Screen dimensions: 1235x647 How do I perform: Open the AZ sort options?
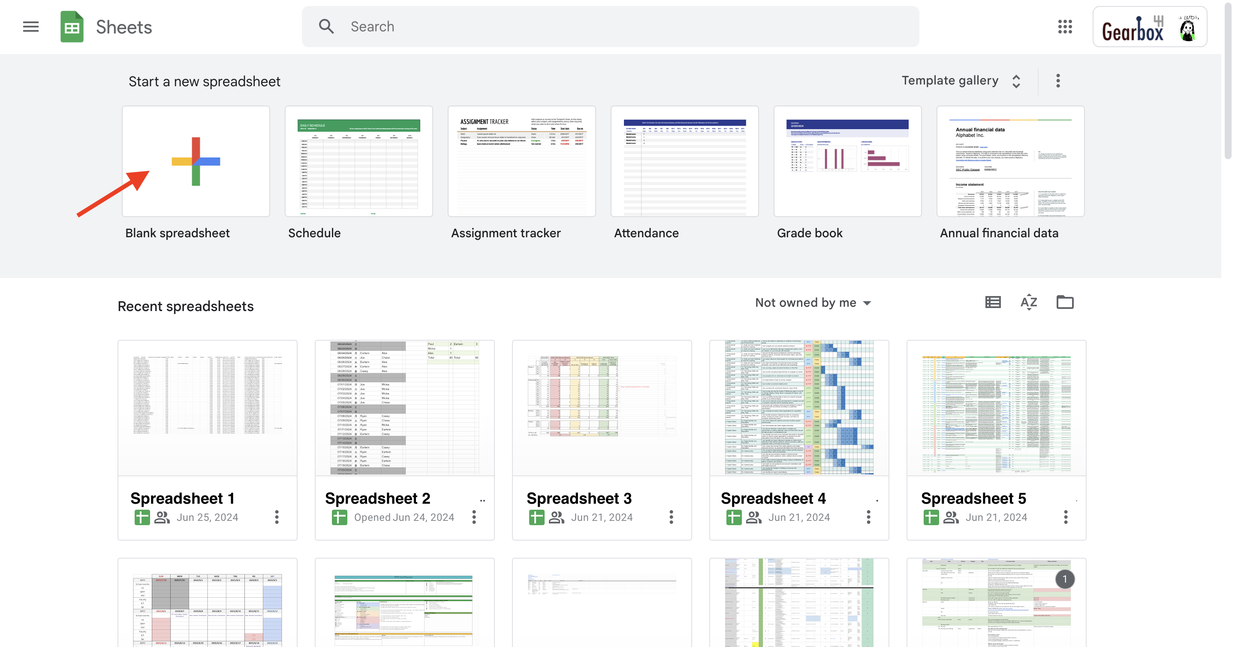tap(1028, 302)
